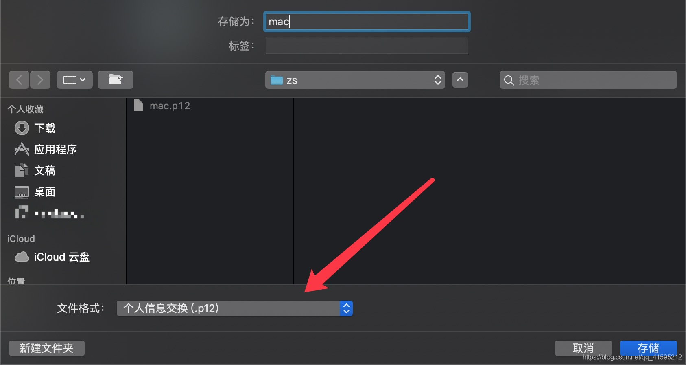Go back with the left arrow button

[19, 80]
